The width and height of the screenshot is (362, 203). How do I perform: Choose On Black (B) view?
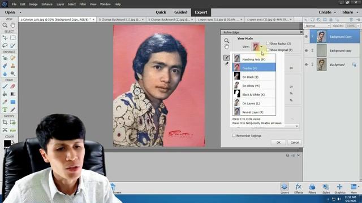[254, 76]
